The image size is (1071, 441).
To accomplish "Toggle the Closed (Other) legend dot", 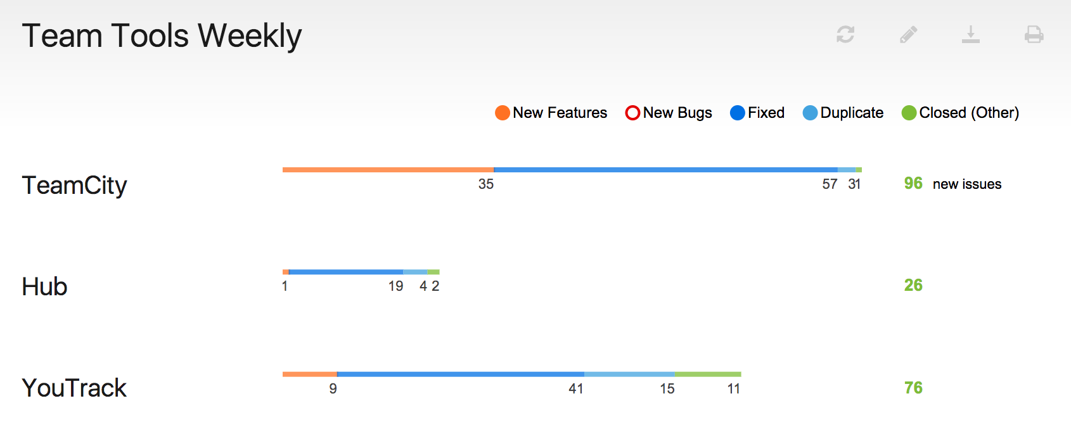I will (x=909, y=113).
